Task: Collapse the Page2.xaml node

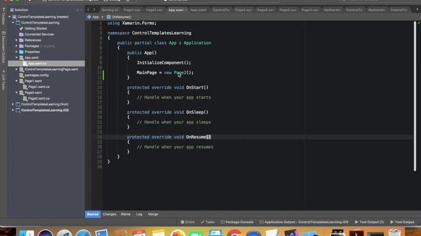Action: pos(16,92)
